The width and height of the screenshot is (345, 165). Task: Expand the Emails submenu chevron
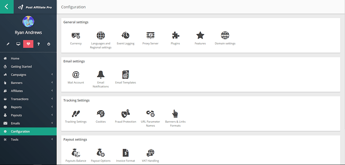click(x=52, y=123)
